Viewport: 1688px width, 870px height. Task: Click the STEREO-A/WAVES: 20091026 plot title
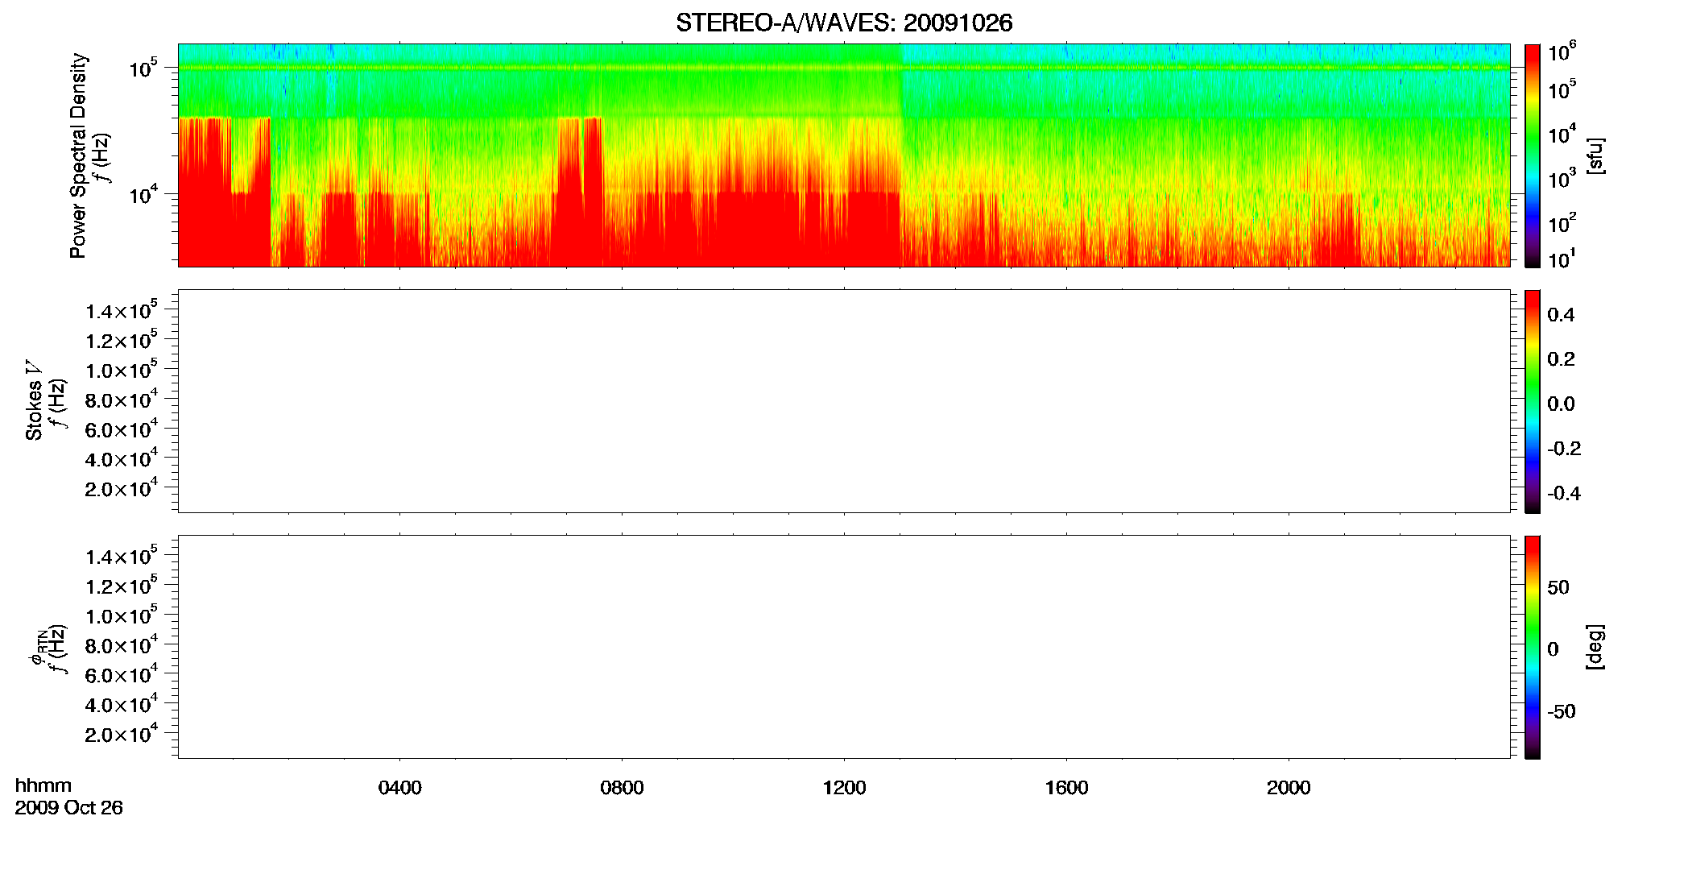pyautogui.click(x=844, y=23)
